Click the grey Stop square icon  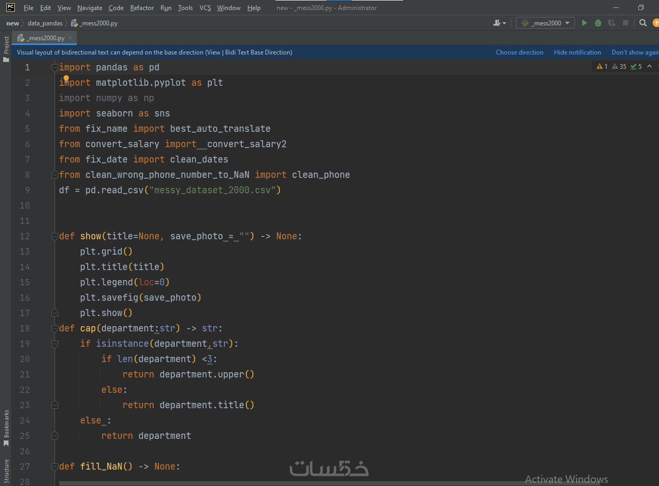point(626,23)
